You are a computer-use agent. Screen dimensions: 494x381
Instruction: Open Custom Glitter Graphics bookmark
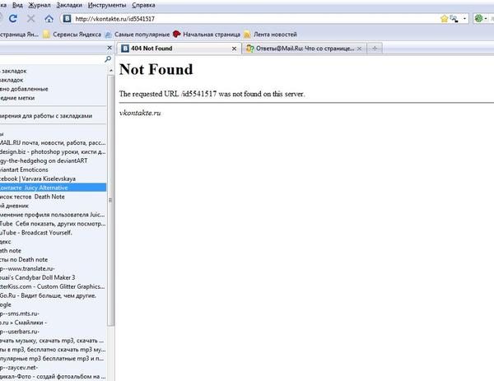(53, 286)
